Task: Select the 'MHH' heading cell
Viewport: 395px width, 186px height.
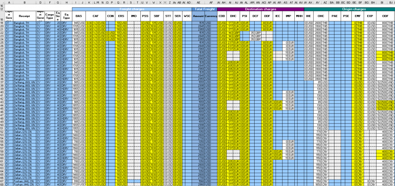Action: click(299, 16)
